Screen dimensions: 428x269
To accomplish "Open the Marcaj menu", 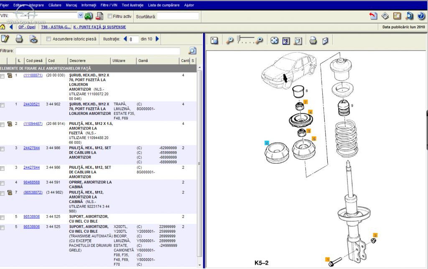I will 71,5.
